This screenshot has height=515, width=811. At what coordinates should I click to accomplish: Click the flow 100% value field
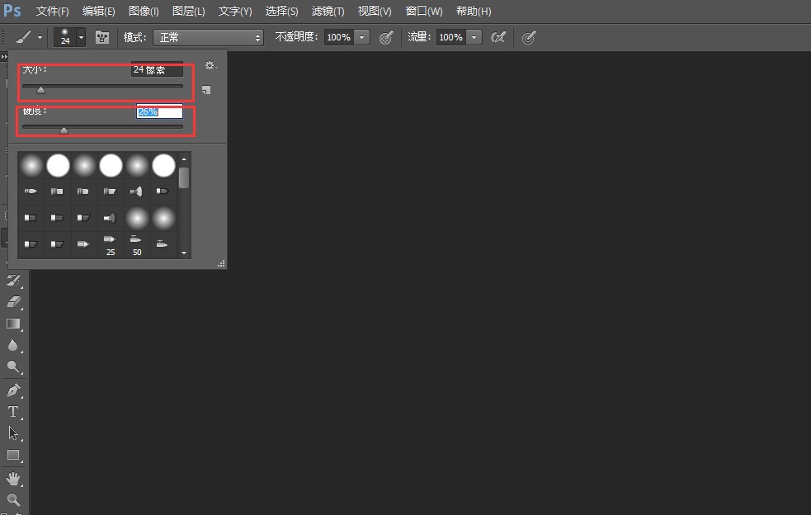451,37
